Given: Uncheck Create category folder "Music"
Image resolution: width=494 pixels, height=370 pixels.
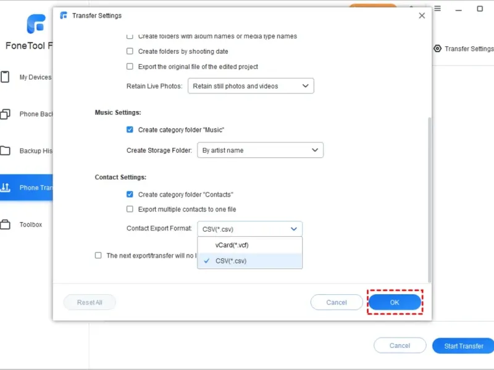Looking at the screenshot, I should 130,129.
